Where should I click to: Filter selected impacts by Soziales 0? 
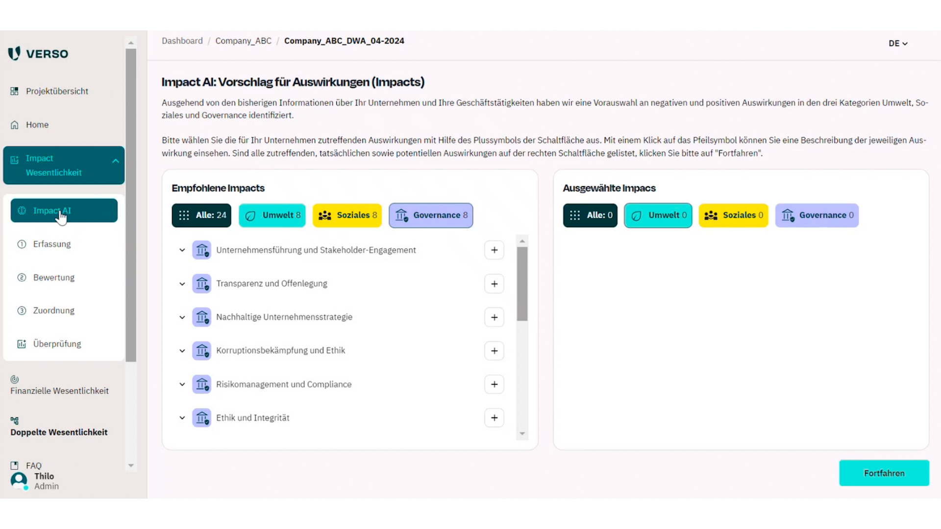click(x=733, y=216)
